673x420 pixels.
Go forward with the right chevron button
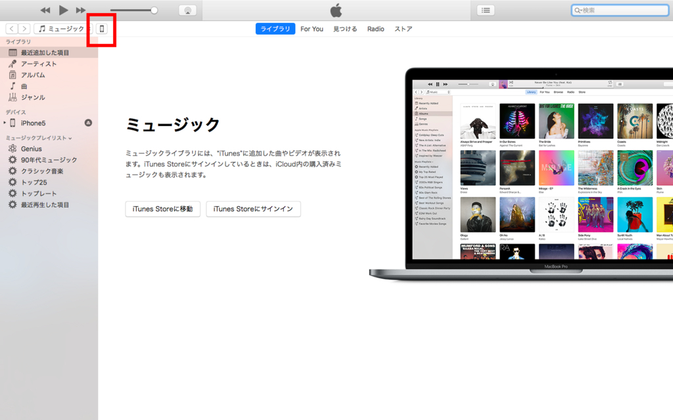click(24, 29)
